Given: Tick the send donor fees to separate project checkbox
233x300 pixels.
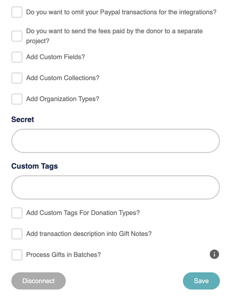Looking at the screenshot, I should click(x=17, y=36).
